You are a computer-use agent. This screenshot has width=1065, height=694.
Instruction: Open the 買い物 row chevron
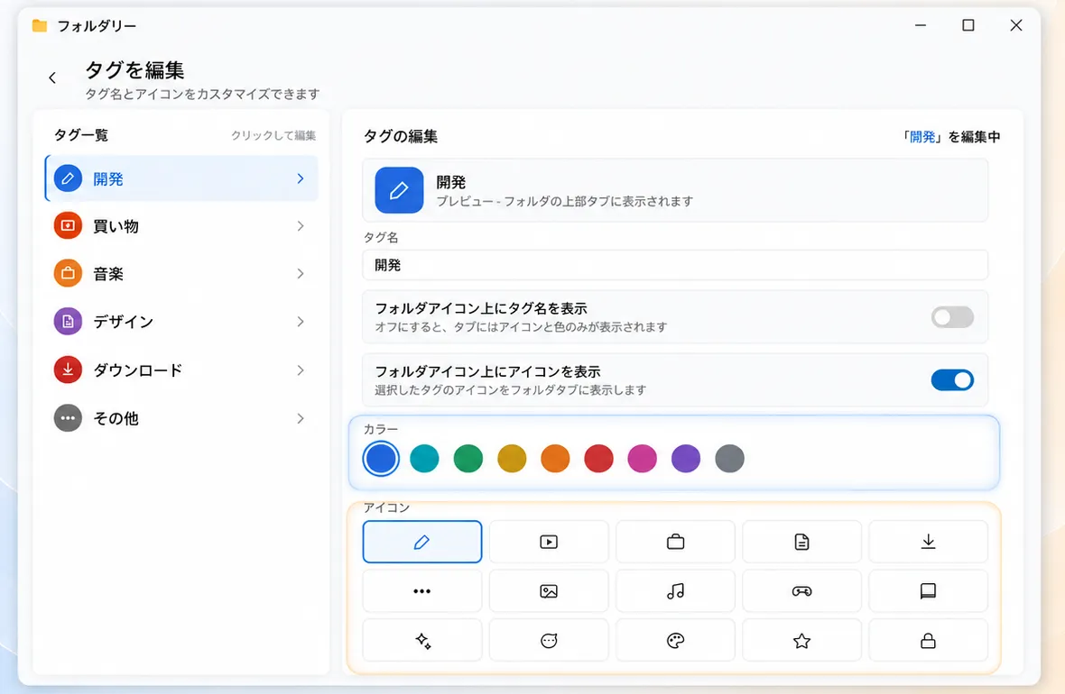click(301, 226)
